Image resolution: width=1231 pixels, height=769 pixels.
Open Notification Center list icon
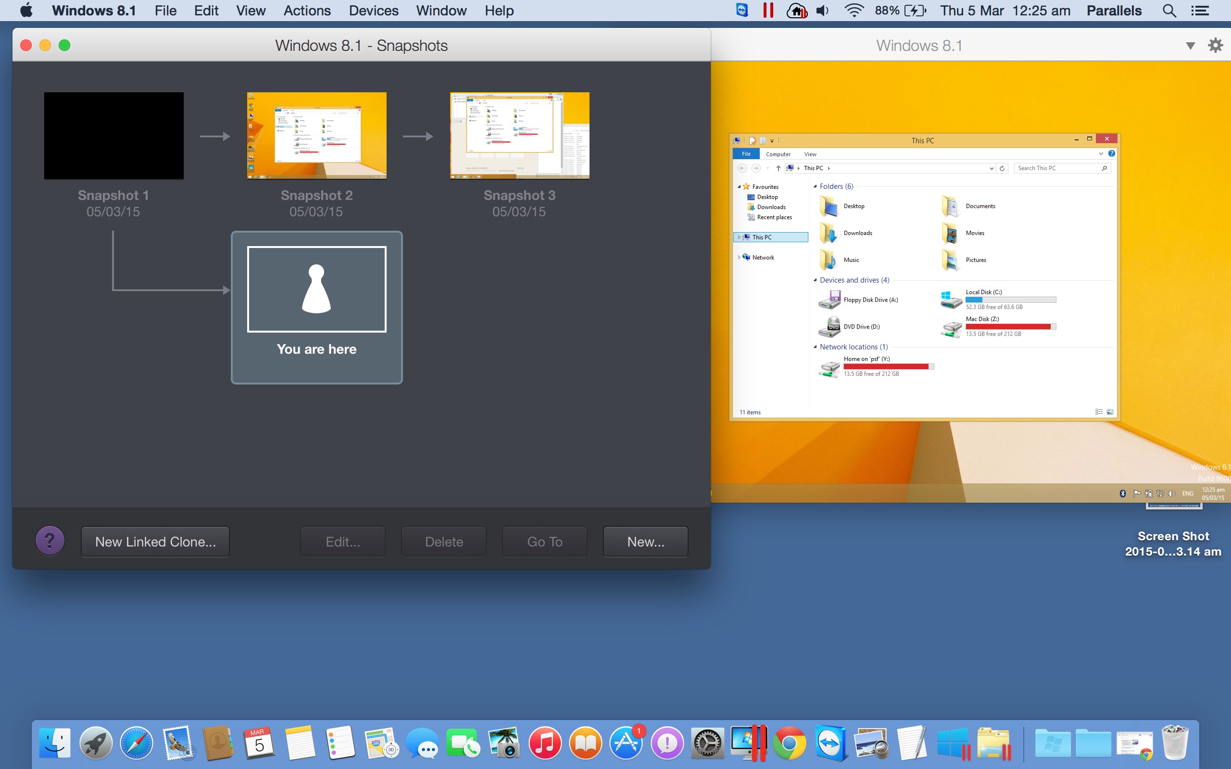tap(1199, 11)
